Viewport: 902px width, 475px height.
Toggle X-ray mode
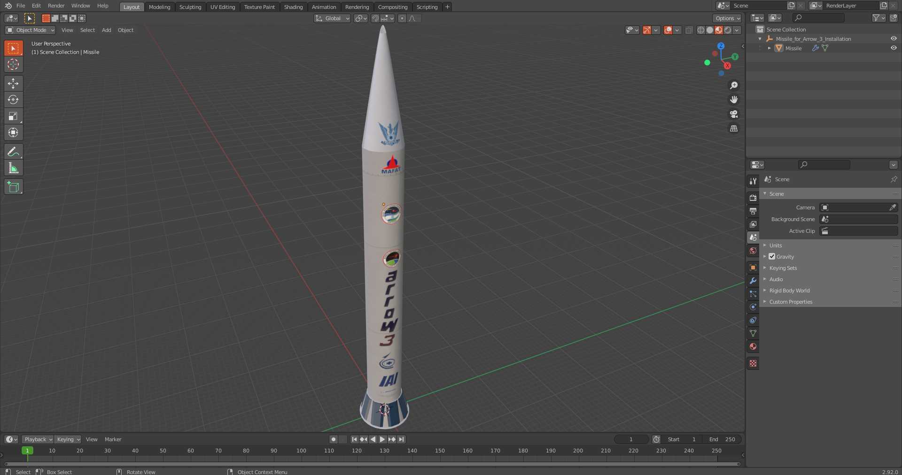point(689,30)
